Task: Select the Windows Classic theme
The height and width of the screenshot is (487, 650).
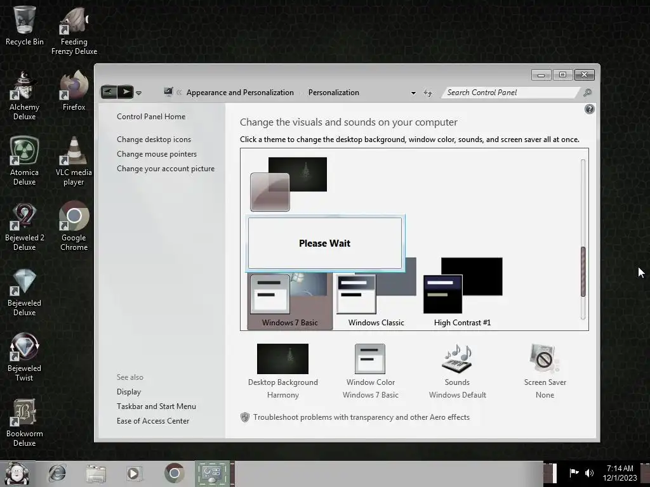Action: click(x=376, y=292)
